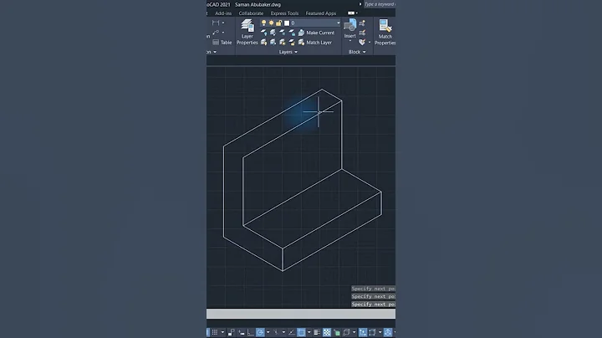Toggle Isometric Drafting in status bar
The width and height of the screenshot is (602, 338).
(276, 332)
